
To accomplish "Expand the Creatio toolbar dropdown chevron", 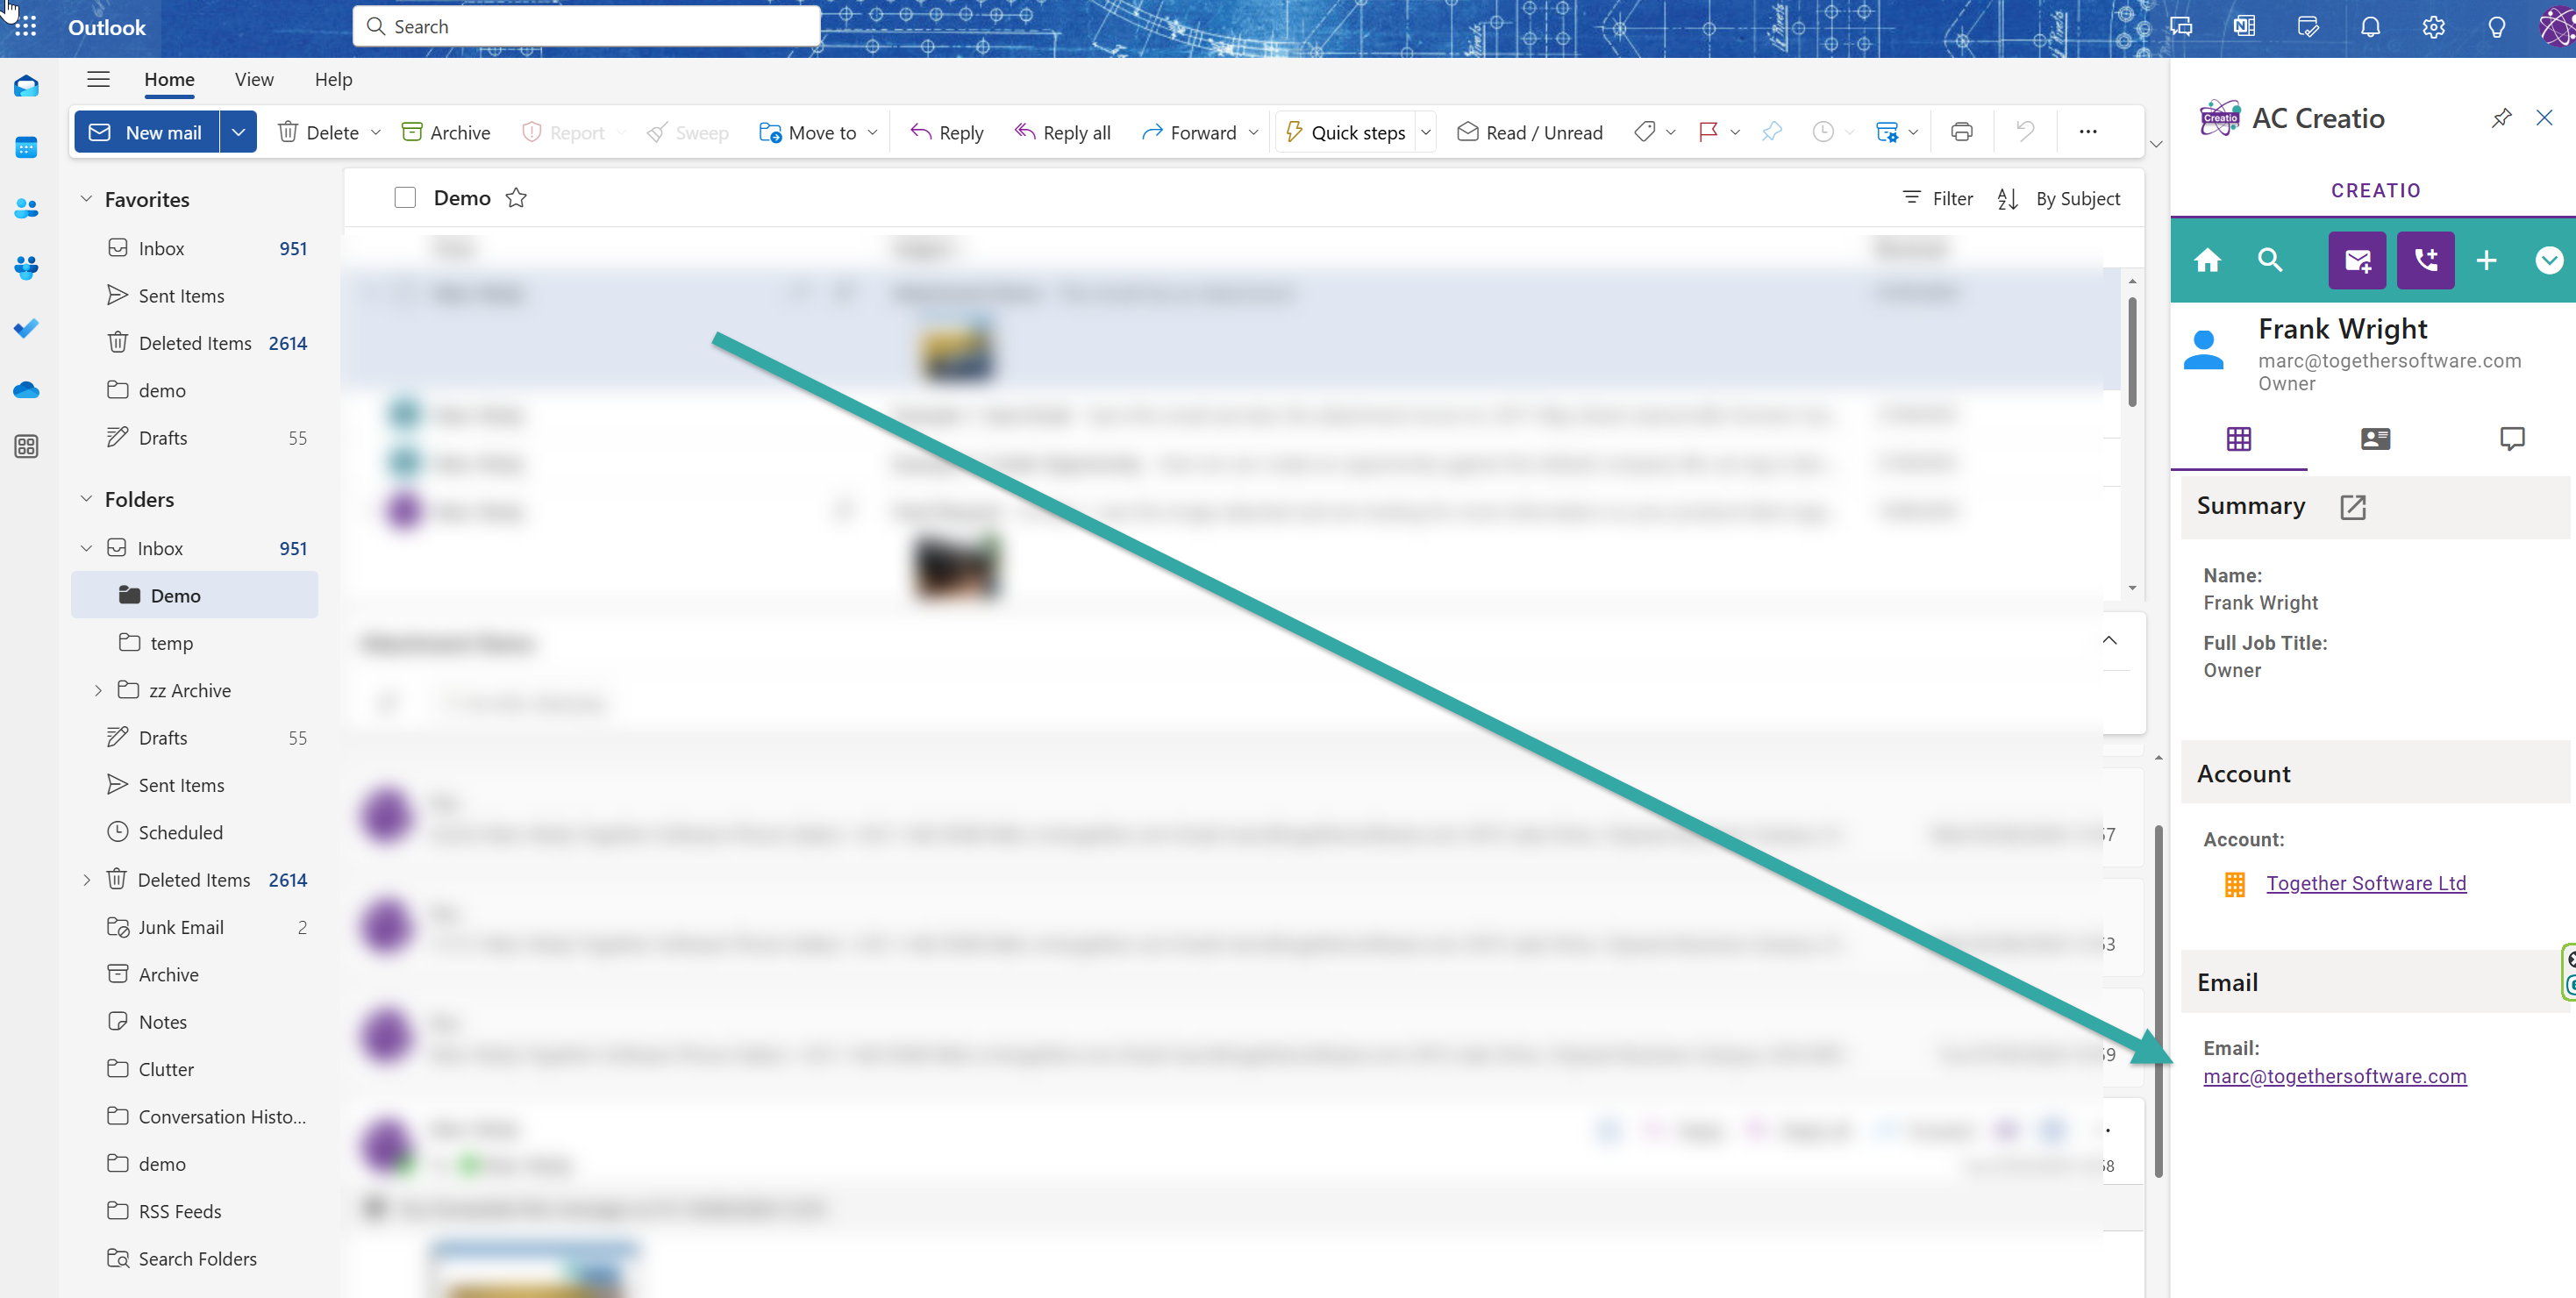I will tap(2549, 260).
